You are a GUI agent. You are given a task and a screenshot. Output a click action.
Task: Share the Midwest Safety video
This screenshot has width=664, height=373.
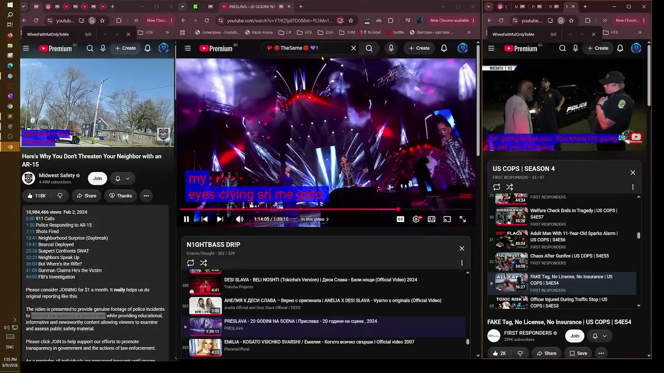pos(86,196)
